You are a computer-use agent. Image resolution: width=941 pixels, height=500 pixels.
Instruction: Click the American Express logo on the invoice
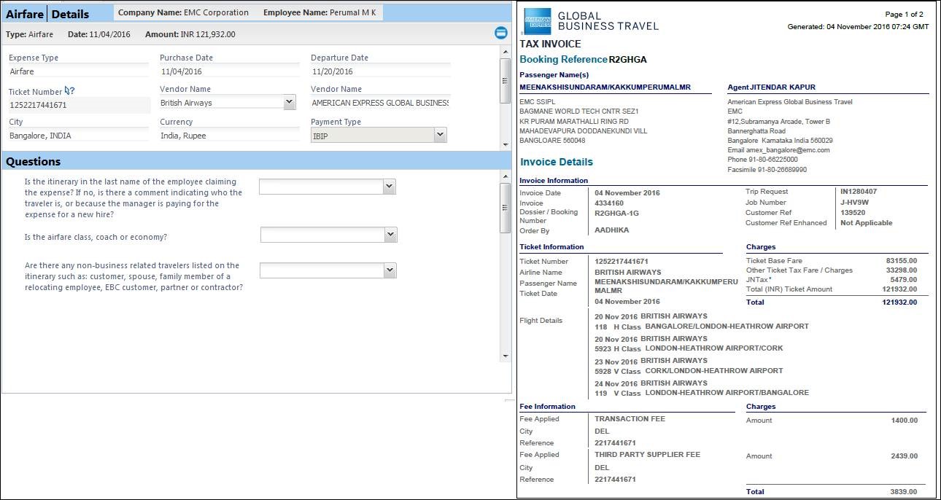click(538, 22)
